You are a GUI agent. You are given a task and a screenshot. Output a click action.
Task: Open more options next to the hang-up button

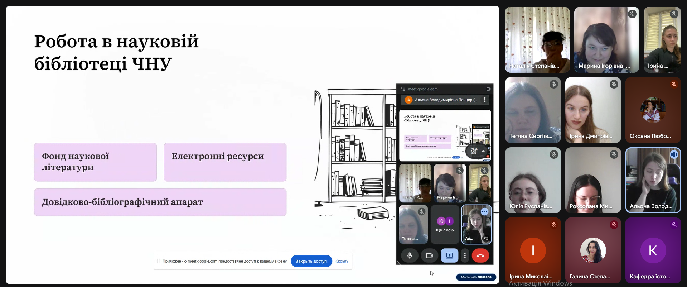pos(465,255)
